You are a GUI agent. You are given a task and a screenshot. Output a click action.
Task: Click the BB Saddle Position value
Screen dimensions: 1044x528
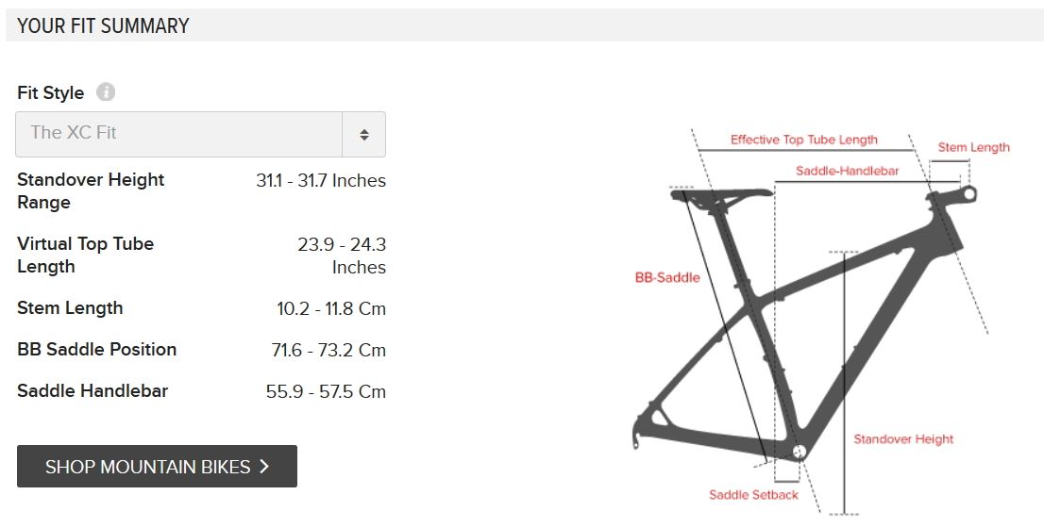click(x=328, y=350)
